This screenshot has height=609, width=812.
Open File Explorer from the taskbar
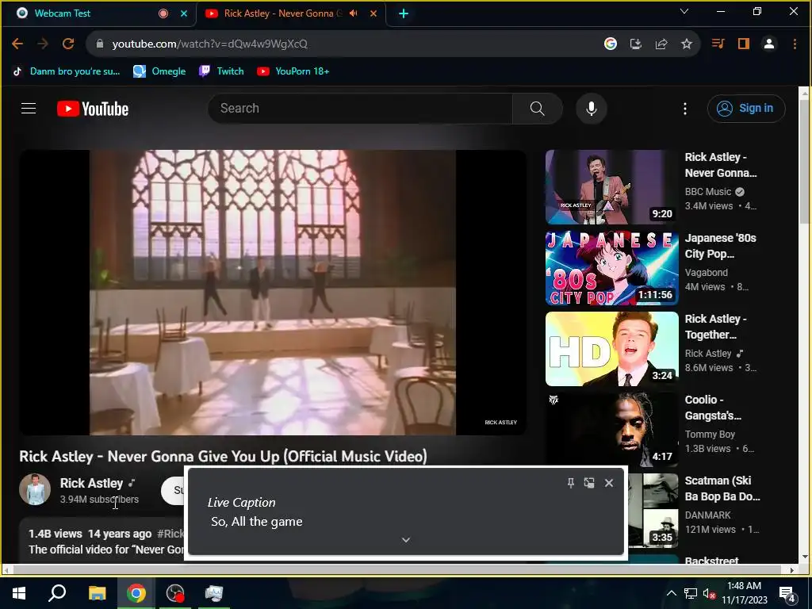97,593
